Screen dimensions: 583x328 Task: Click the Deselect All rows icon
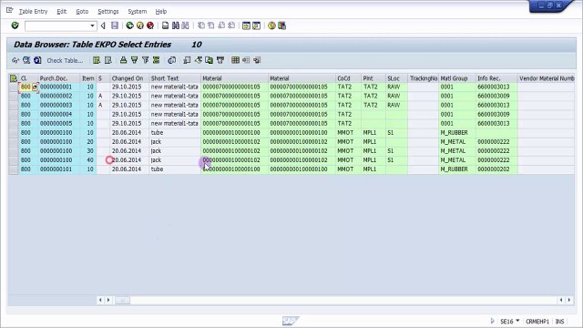coord(107,60)
